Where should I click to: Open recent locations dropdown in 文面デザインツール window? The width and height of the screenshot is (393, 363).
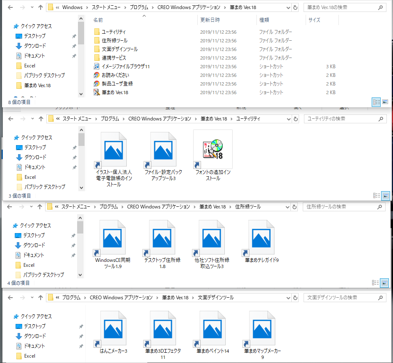tap(32, 298)
